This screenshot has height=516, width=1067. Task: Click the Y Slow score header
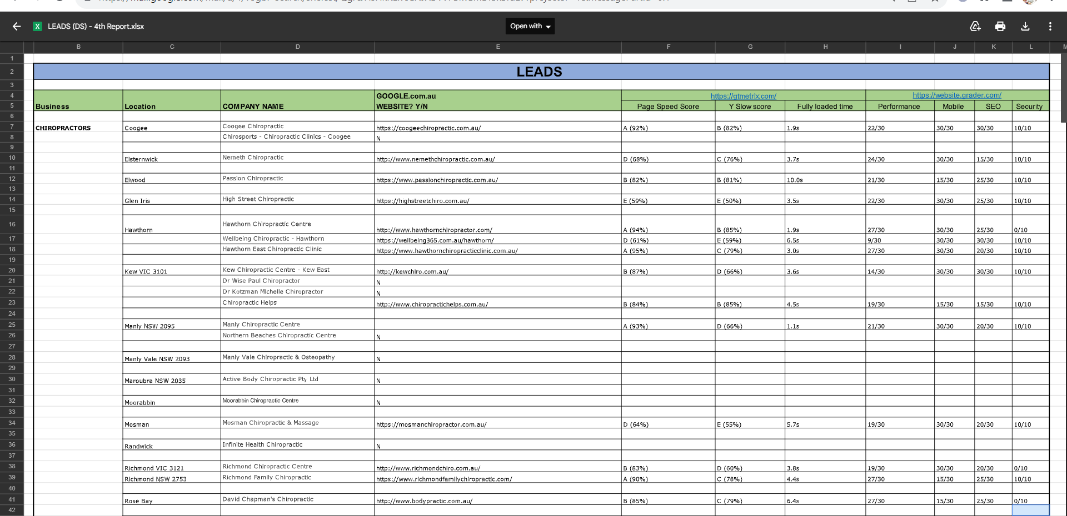(750, 107)
